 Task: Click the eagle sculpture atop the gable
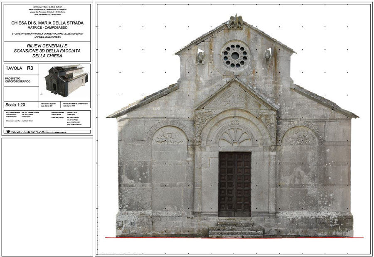point(235,22)
